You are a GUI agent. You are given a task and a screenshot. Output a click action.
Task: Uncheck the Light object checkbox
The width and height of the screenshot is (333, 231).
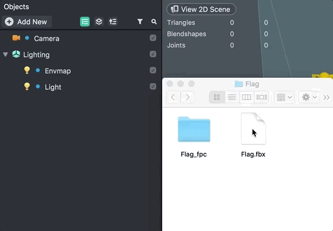153,86
